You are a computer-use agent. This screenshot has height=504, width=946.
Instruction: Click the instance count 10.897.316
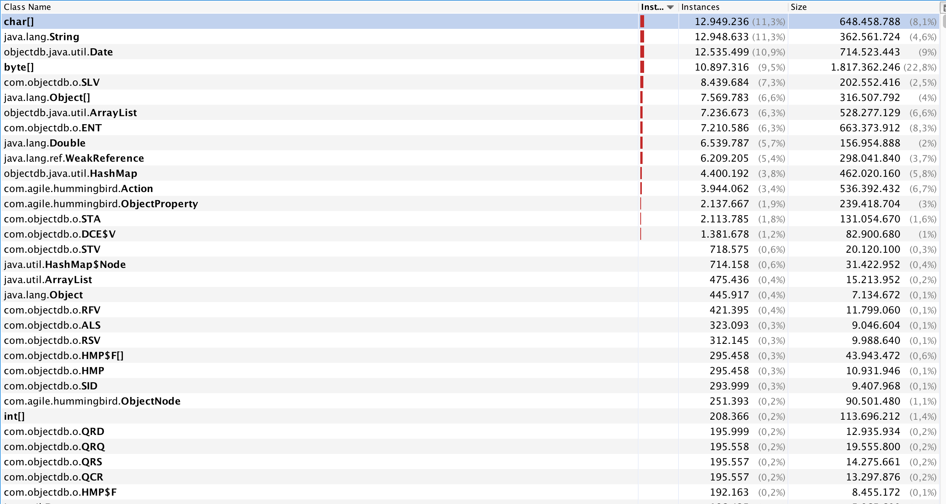click(722, 67)
